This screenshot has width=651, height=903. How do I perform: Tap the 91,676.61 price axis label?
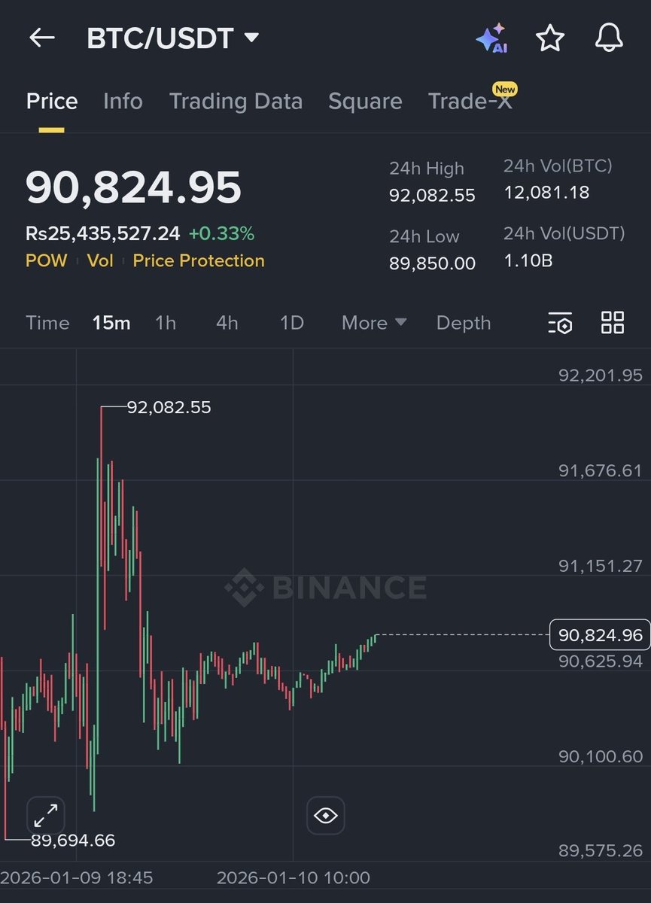click(601, 471)
